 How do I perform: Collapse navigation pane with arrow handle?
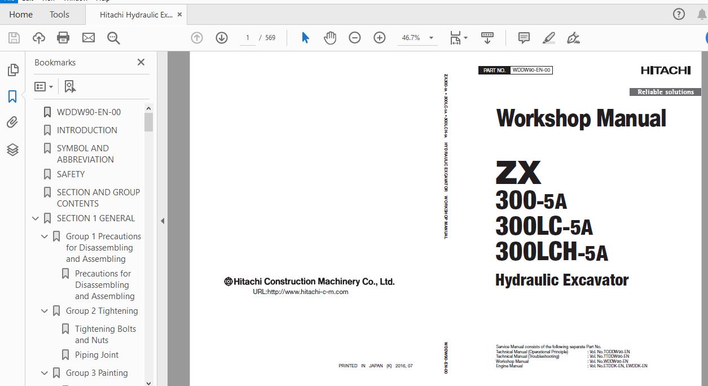(162, 221)
